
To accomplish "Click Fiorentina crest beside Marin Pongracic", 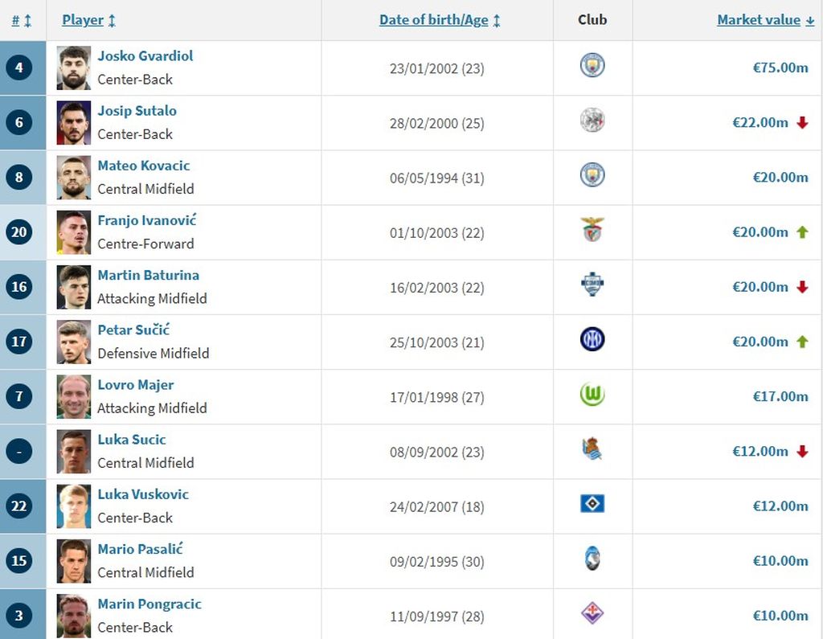I will click(x=592, y=614).
